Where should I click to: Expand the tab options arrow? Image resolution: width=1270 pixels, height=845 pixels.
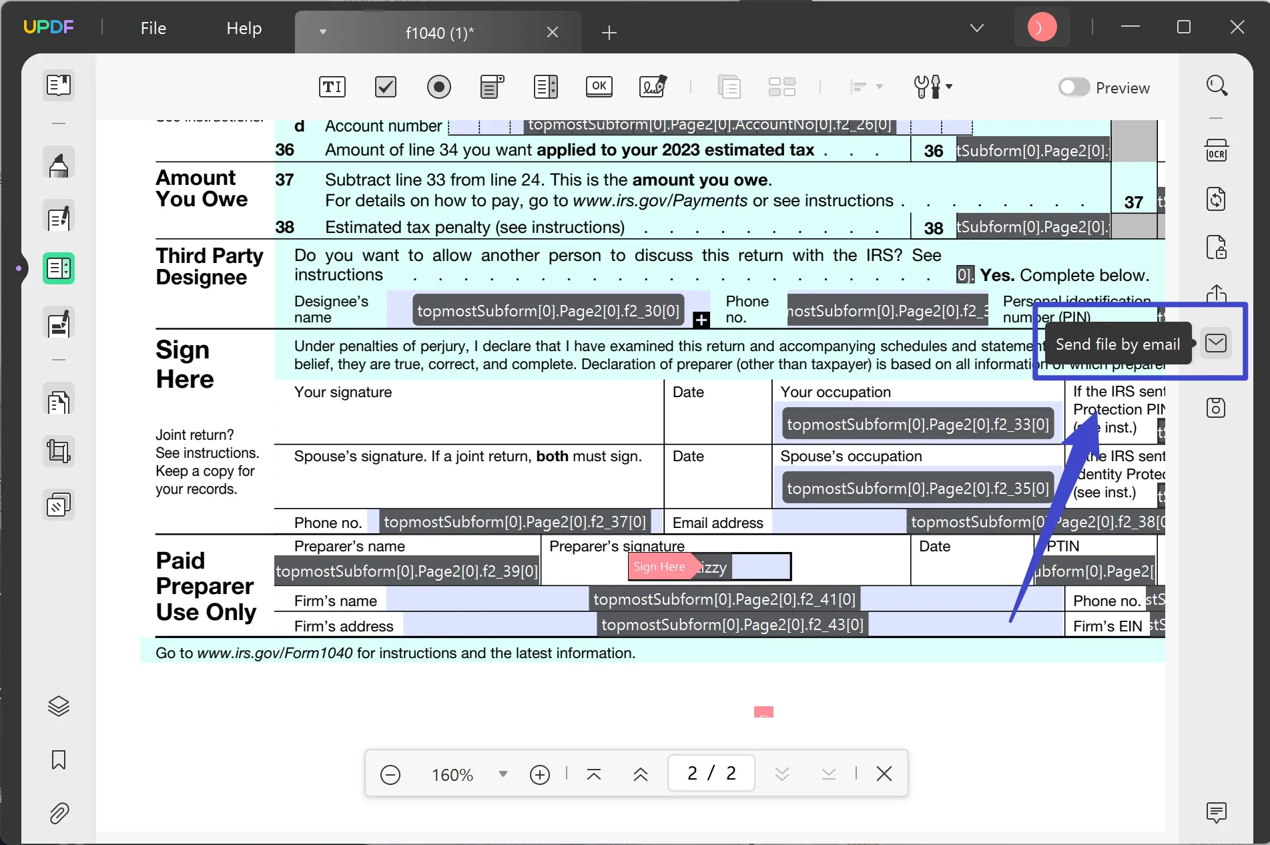pyautogui.click(x=323, y=32)
